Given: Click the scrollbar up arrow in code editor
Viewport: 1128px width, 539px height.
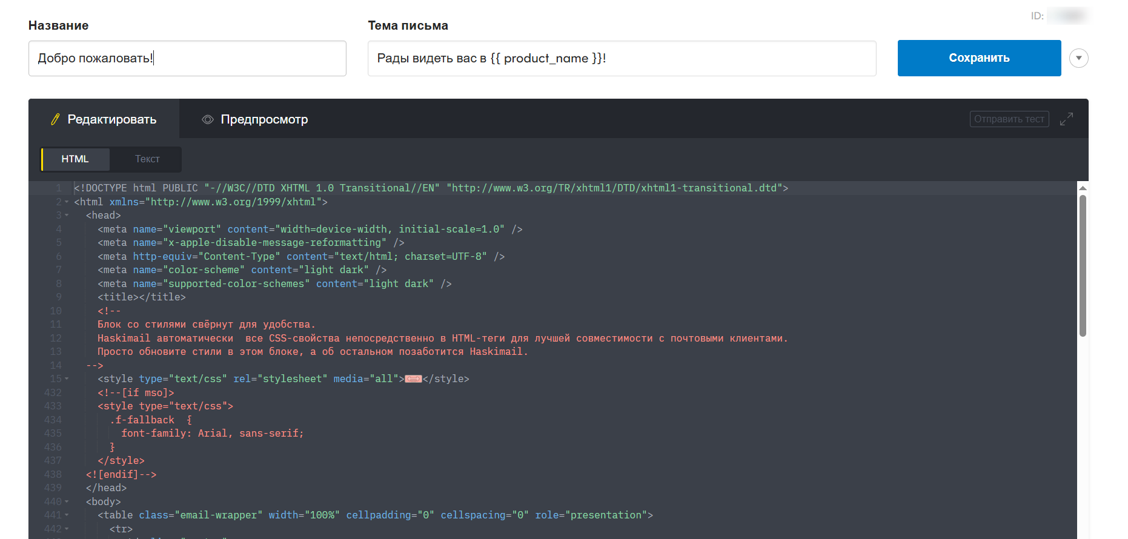Looking at the screenshot, I should coord(1083,188).
